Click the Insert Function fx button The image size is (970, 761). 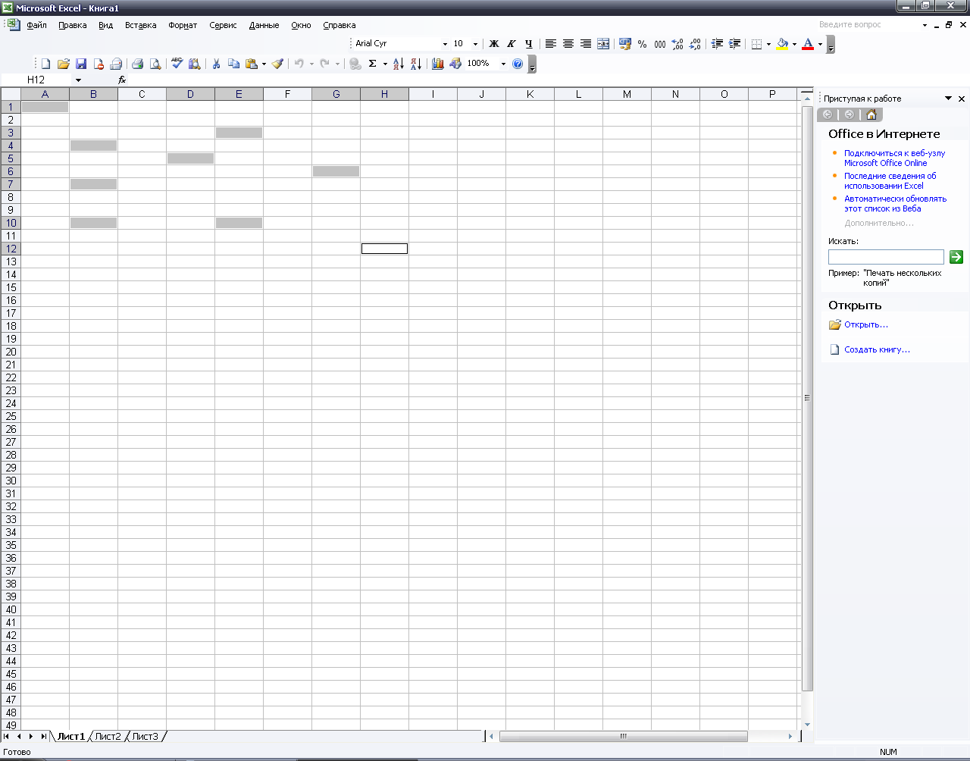point(122,80)
